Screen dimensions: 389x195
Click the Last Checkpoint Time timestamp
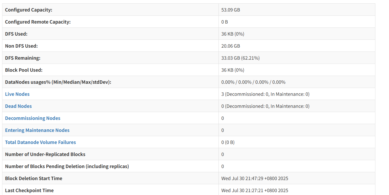coord(254,191)
